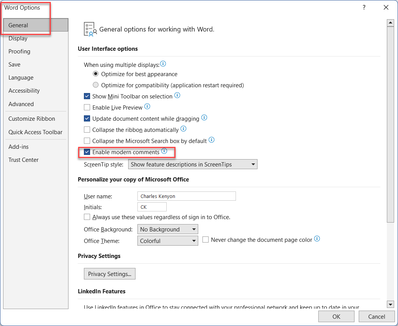This screenshot has height=326, width=398.
Task: Select the General category
Action: tap(36, 25)
